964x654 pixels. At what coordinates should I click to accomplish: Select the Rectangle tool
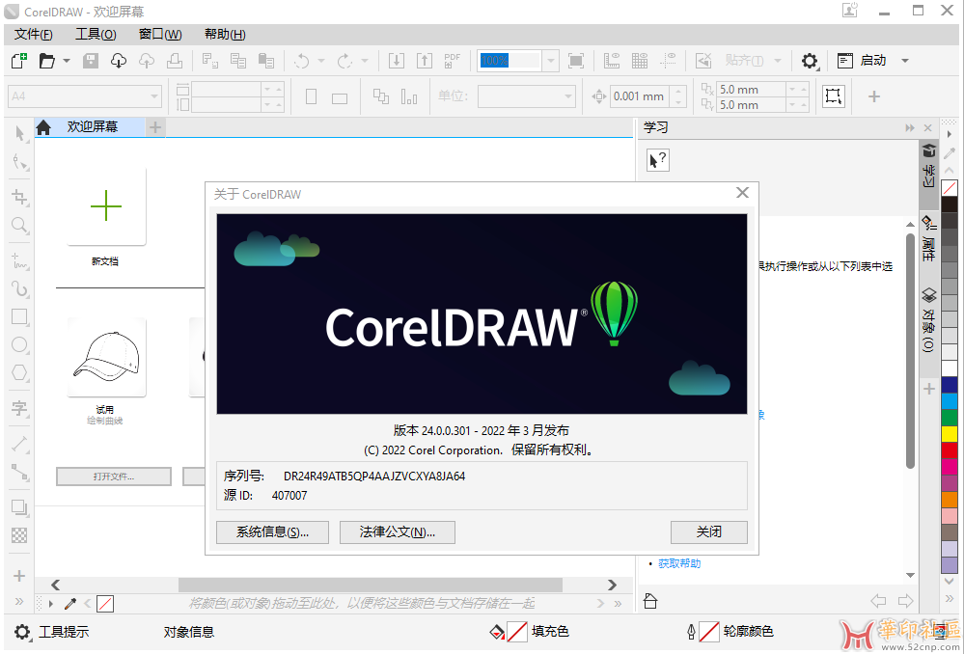19,316
